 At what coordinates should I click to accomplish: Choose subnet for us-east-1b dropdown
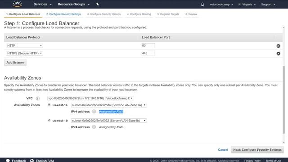[108, 121]
